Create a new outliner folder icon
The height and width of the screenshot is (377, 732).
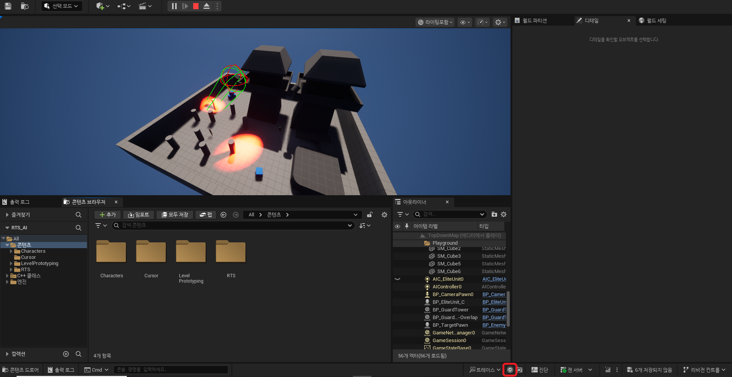click(494, 214)
